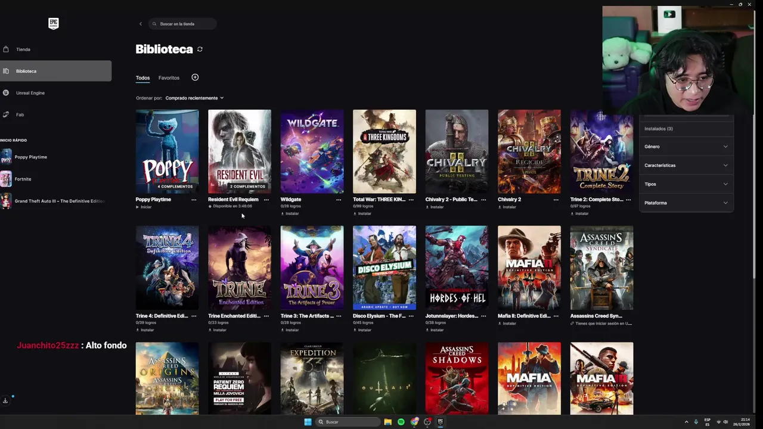Open Assassin's Creed Syndicate cover

[601, 268]
